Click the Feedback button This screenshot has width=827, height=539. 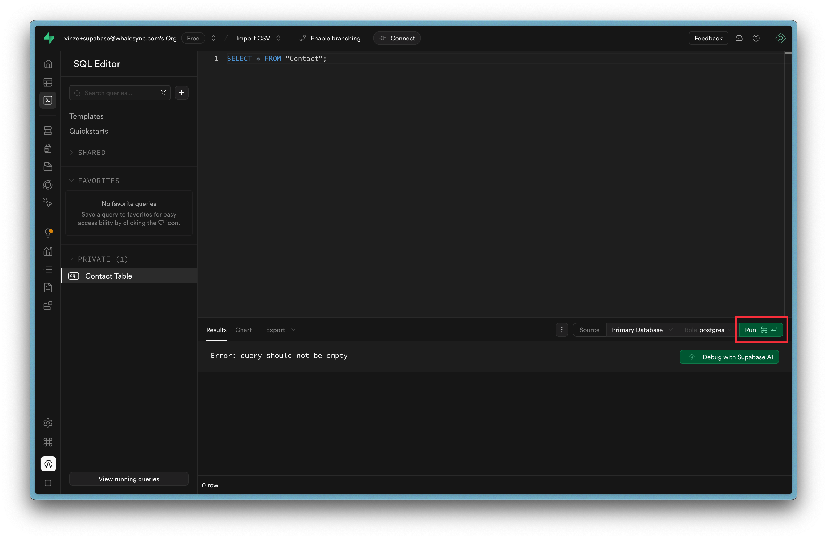coord(708,38)
